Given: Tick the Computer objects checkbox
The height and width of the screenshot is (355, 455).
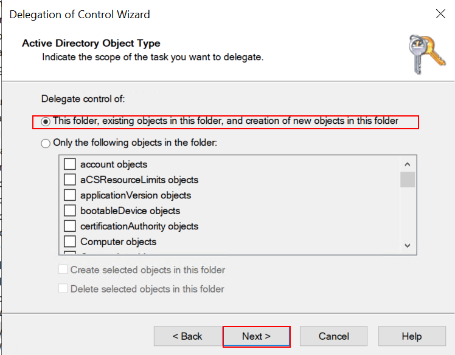Looking at the screenshot, I should click(x=70, y=242).
